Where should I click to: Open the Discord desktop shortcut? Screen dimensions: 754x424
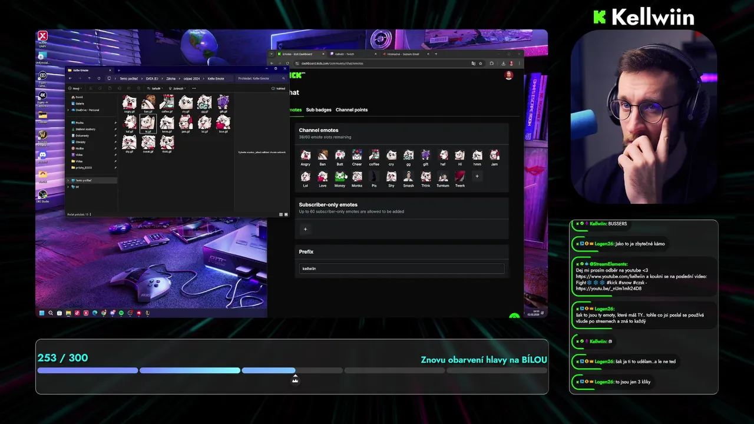click(42, 157)
